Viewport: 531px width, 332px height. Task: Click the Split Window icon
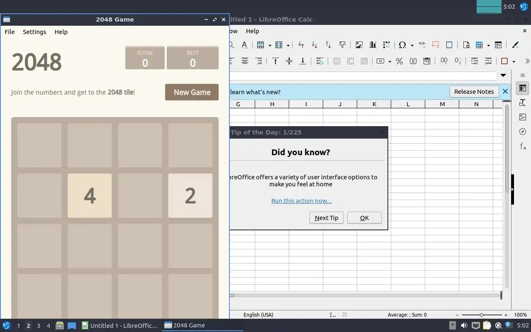pyautogui.click(x=498, y=45)
